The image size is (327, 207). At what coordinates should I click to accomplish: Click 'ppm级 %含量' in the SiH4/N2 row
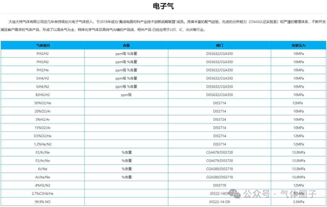(126, 87)
